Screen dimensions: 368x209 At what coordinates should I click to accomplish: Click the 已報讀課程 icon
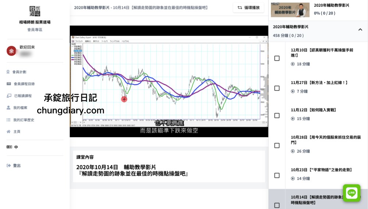click(9, 96)
